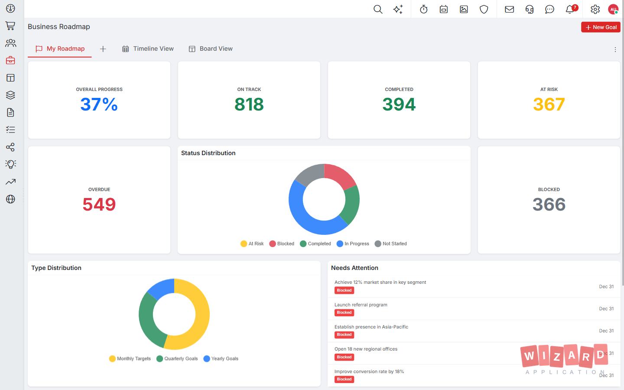
Task: Open notifications bell with badge 7
Action: point(570,9)
